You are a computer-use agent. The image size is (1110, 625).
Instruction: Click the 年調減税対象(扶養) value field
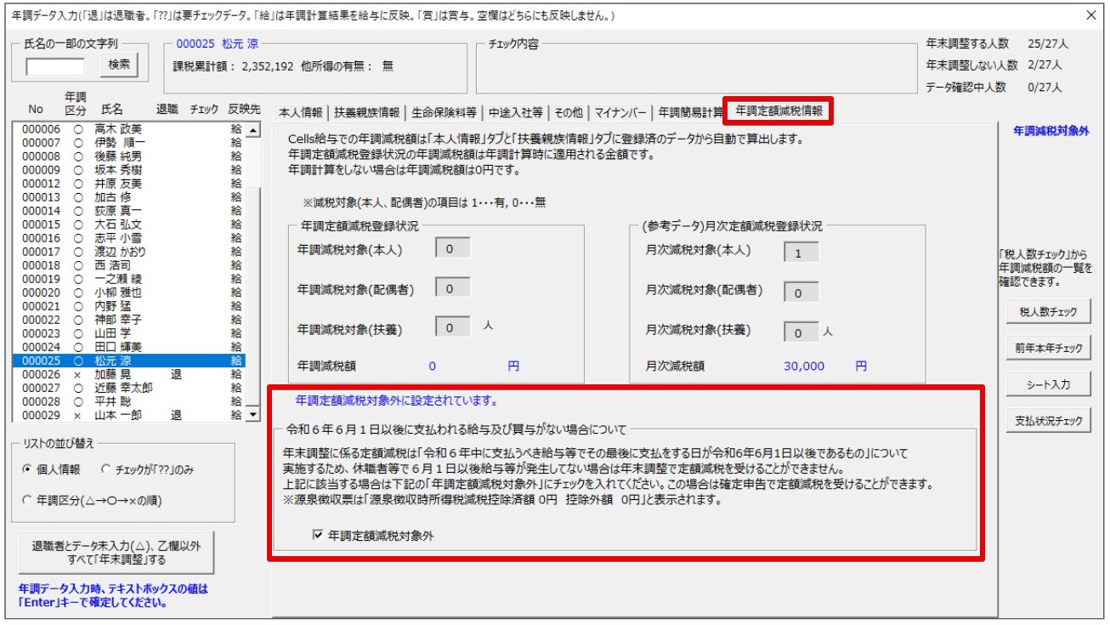[452, 327]
